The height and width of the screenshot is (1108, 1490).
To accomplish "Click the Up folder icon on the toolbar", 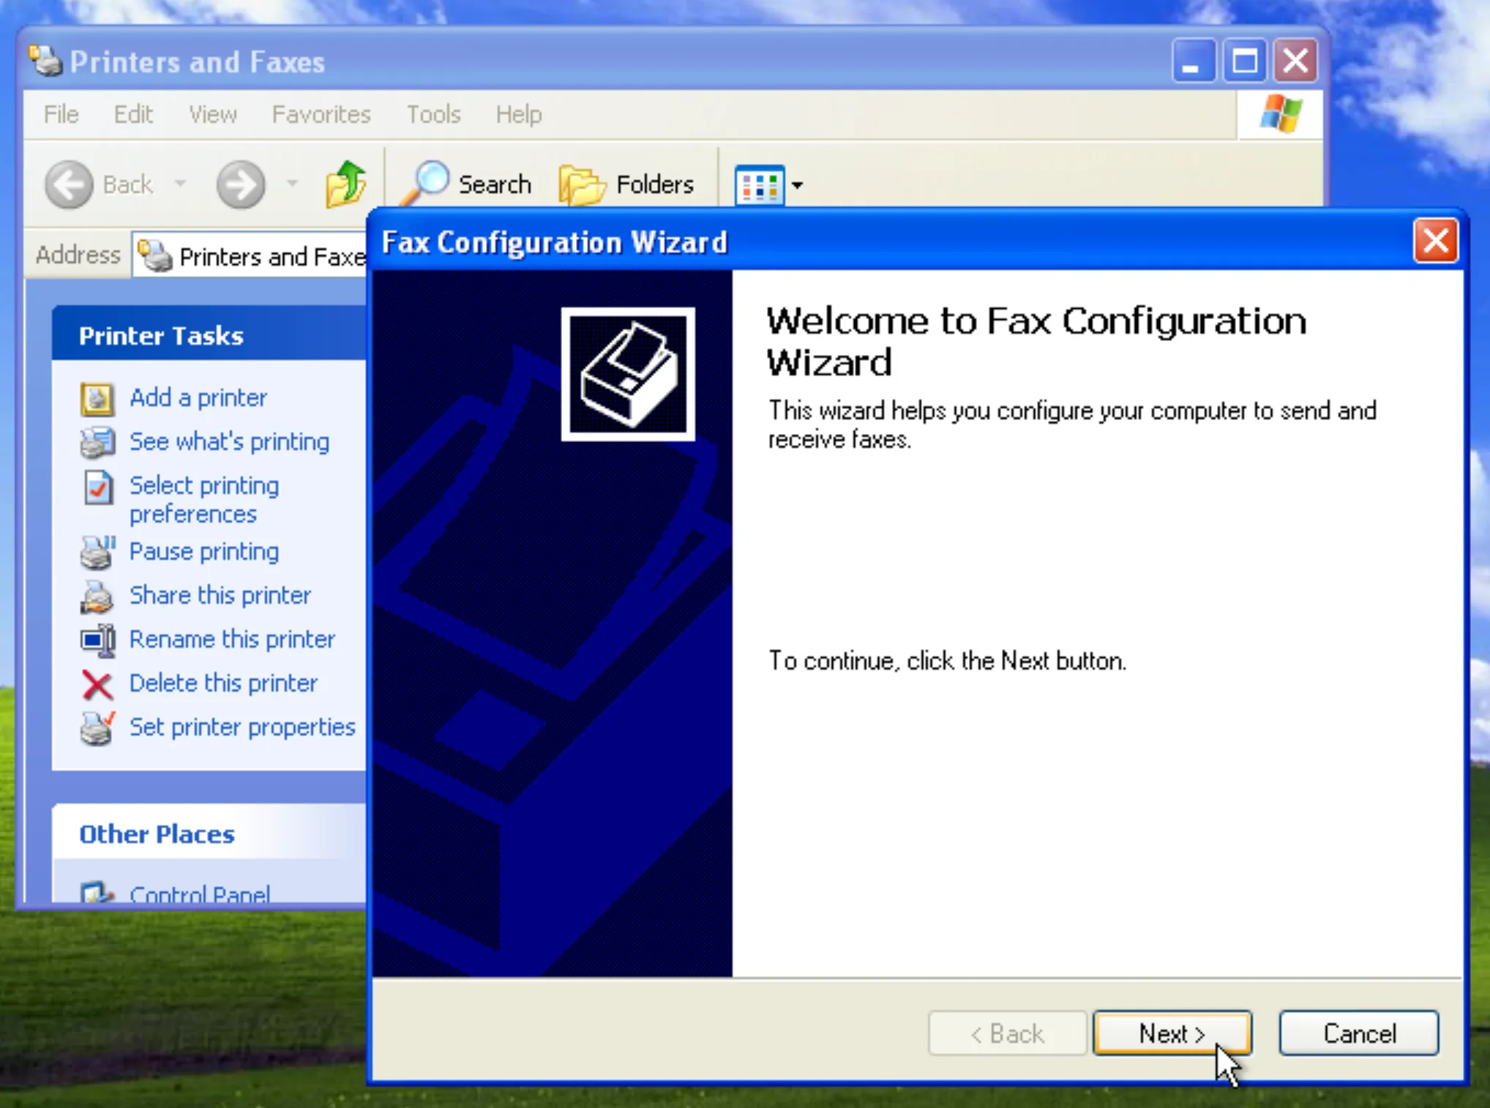I will click(345, 183).
